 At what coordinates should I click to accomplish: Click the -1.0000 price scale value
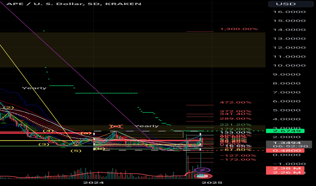click(x=289, y=164)
